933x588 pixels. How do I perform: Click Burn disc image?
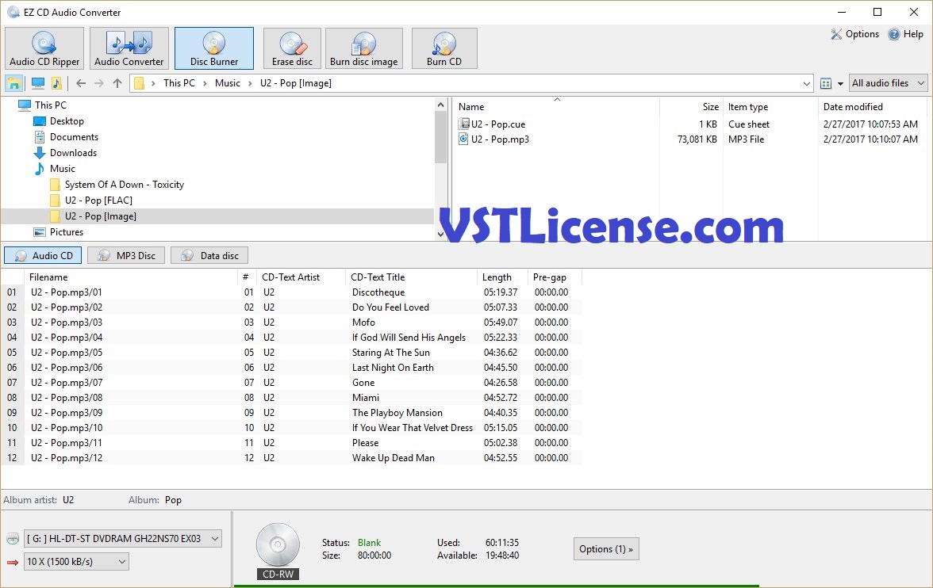coord(364,48)
